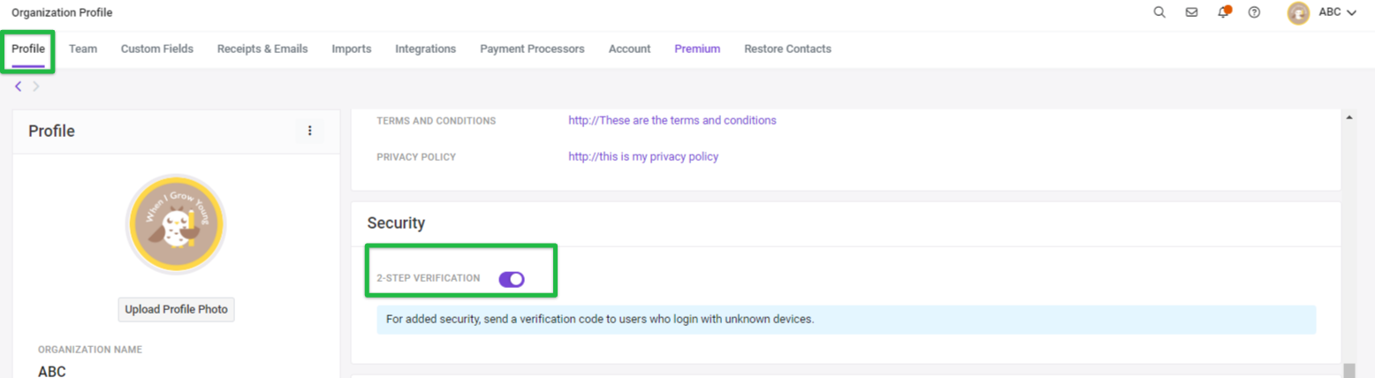Open the Payment Processors tab
The image size is (1375, 378).
[532, 49]
